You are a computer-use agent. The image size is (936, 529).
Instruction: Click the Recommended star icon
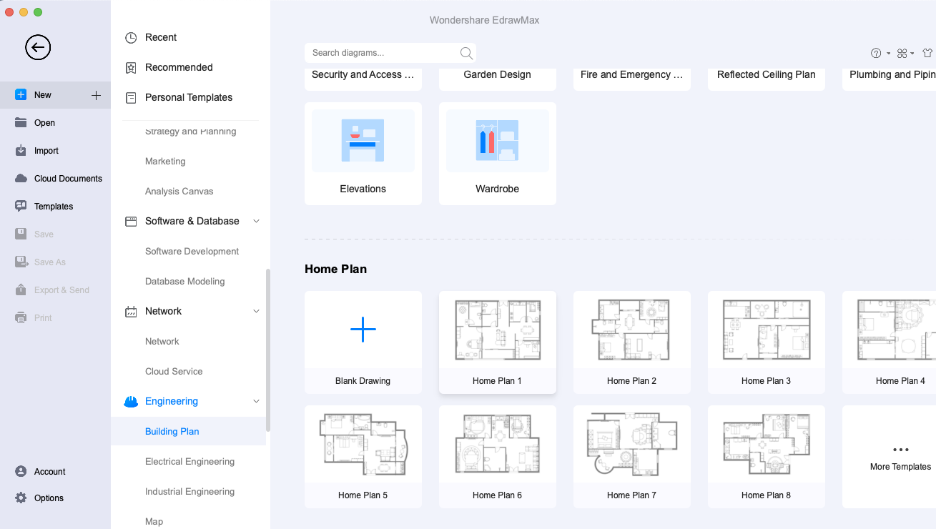coord(131,67)
